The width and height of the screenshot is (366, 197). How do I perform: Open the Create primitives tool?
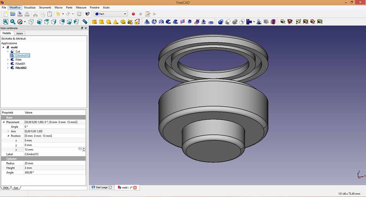pos(130,22)
